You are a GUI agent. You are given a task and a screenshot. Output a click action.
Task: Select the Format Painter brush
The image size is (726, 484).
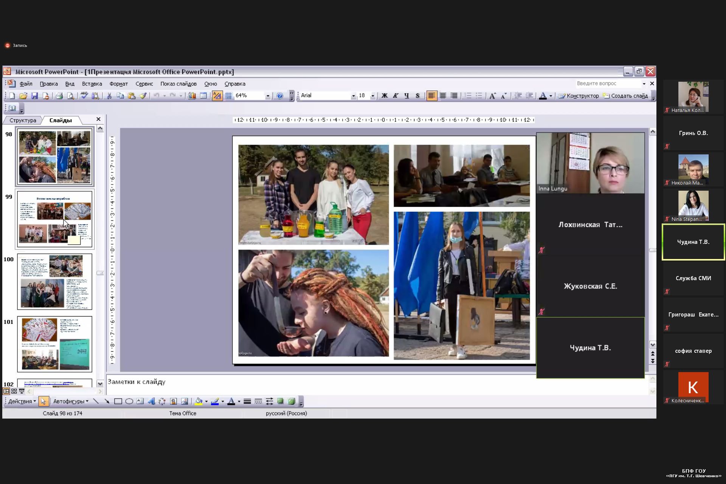pyautogui.click(x=143, y=96)
